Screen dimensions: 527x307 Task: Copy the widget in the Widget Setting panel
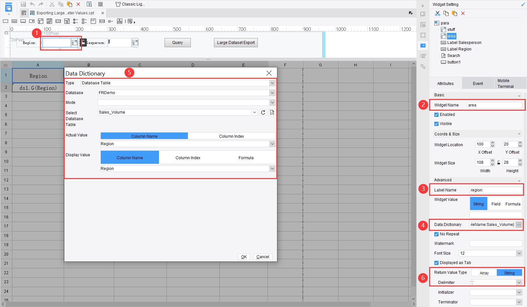(446, 13)
